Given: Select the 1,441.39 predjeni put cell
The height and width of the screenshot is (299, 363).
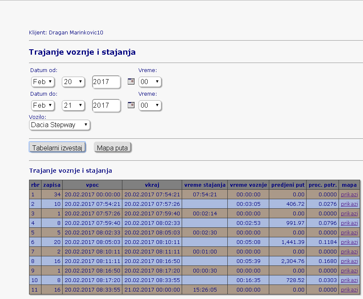Looking at the screenshot, I should [x=288, y=242].
